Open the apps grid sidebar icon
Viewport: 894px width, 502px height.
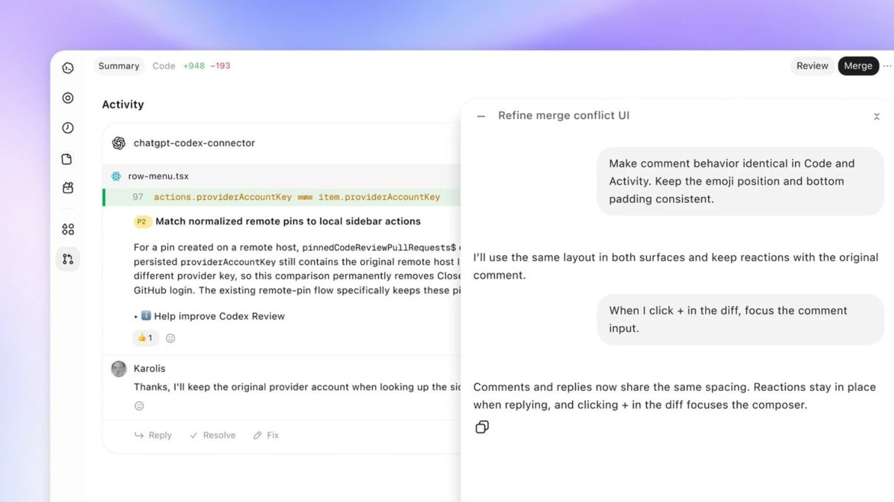click(x=68, y=229)
